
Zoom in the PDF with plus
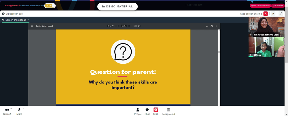coord(129,26)
